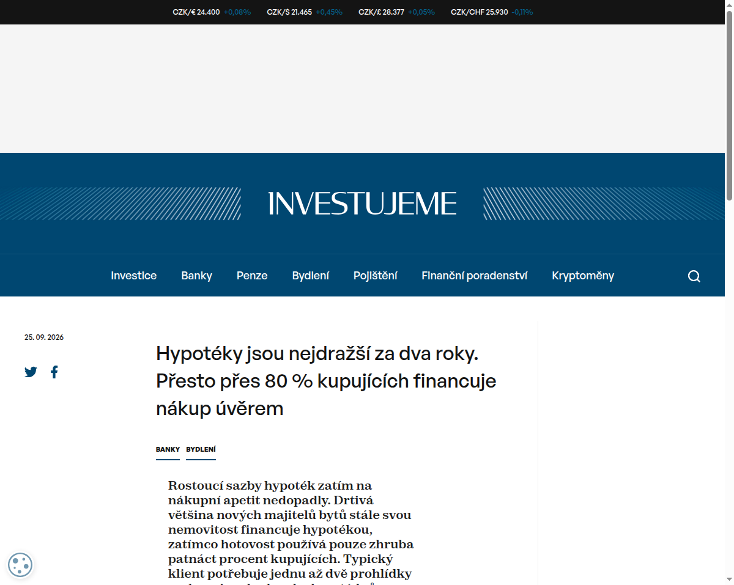The image size is (734, 585).
Task: Share article via Twitter icon
Action: 31,372
